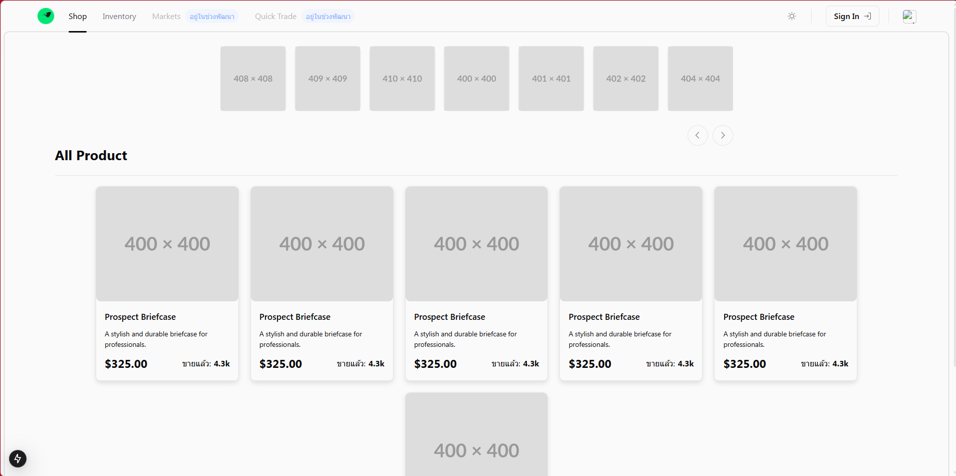This screenshot has width=956, height=476.
Task: Switch to the Inventory tab
Action: [x=119, y=16]
